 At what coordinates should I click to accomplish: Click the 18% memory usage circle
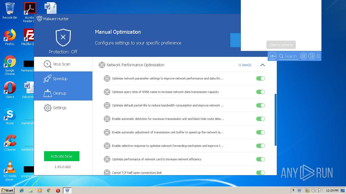(x=272, y=56)
